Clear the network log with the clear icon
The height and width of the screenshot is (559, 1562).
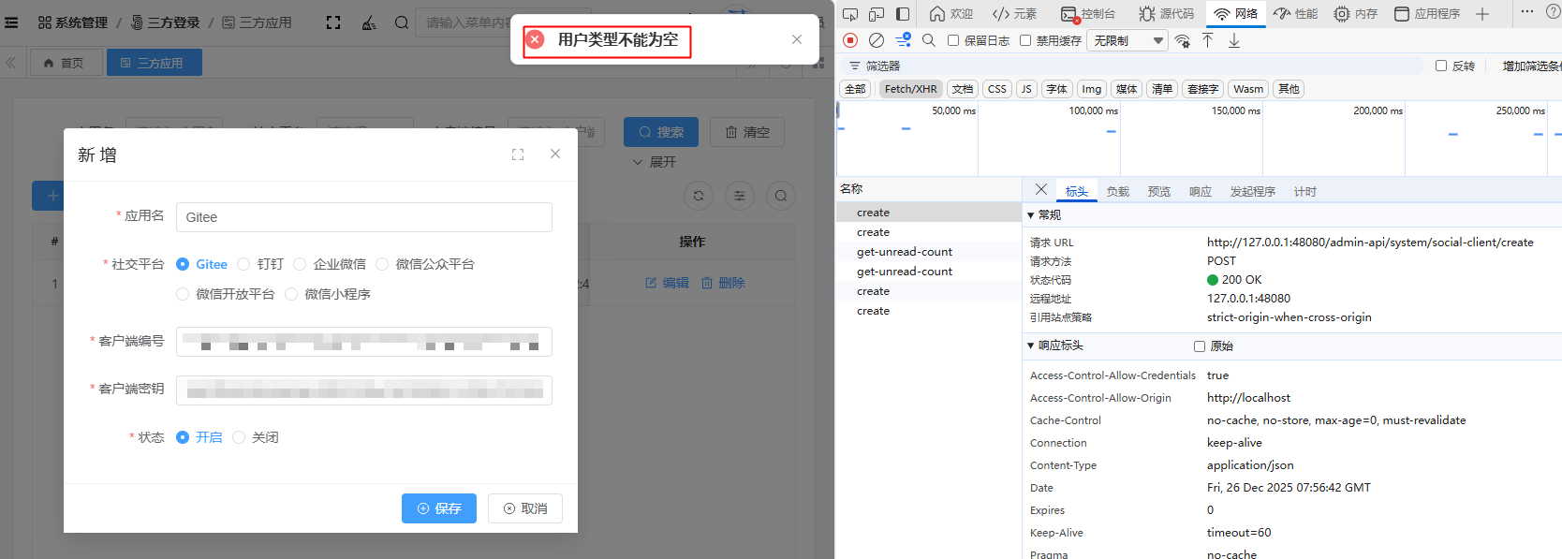point(877,40)
